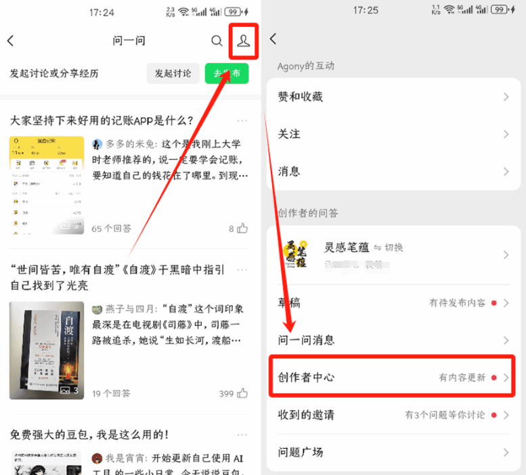Expand the 消息 row chevron

pyautogui.click(x=506, y=172)
